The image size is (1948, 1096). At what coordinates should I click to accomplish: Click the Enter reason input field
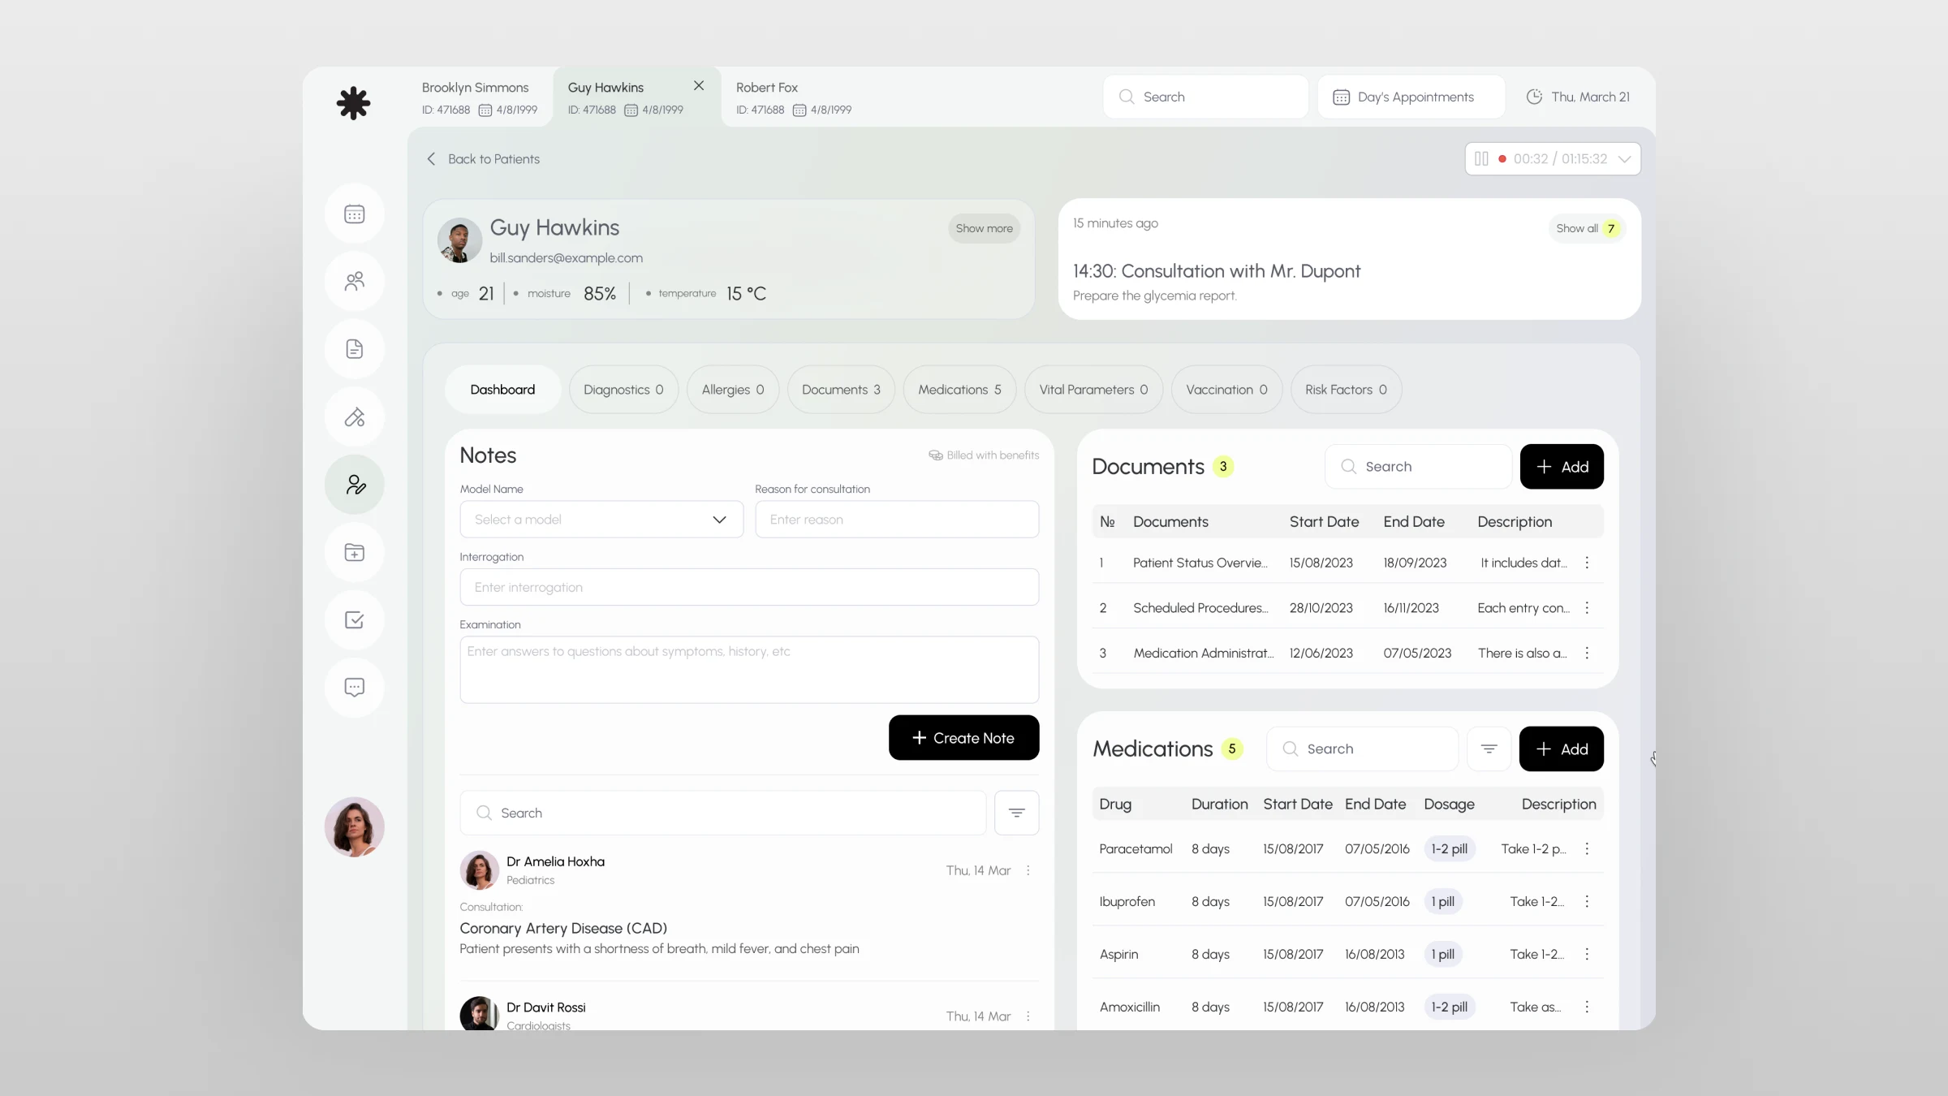pyautogui.click(x=896, y=520)
